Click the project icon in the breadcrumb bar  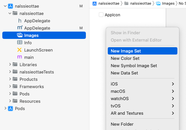click(94, 3)
